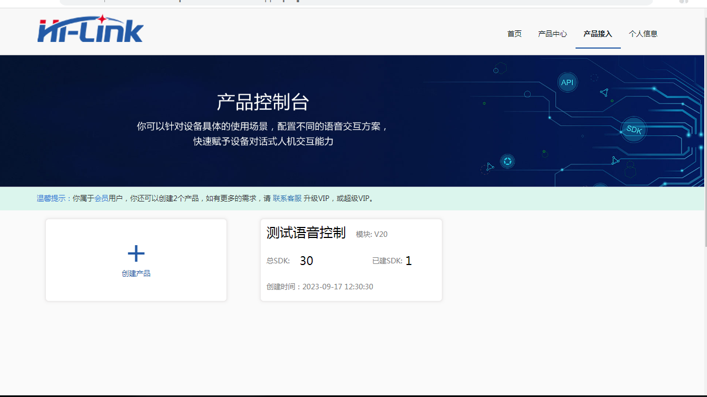Click the SDK badge in the banner
This screenshot has height=397, width=707.
point(634,129)
